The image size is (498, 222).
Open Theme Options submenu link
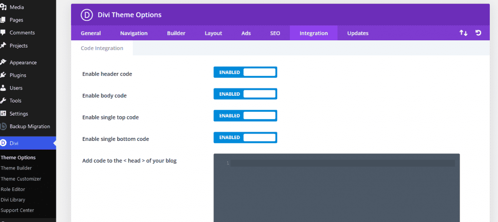tap(18, 157)
